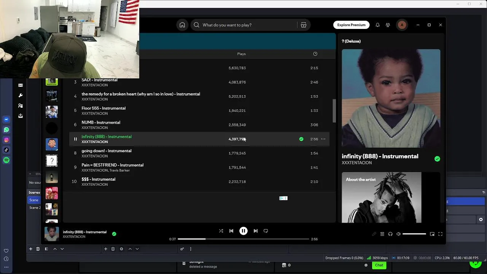Open Friend Activity people icon

[388, 25]
